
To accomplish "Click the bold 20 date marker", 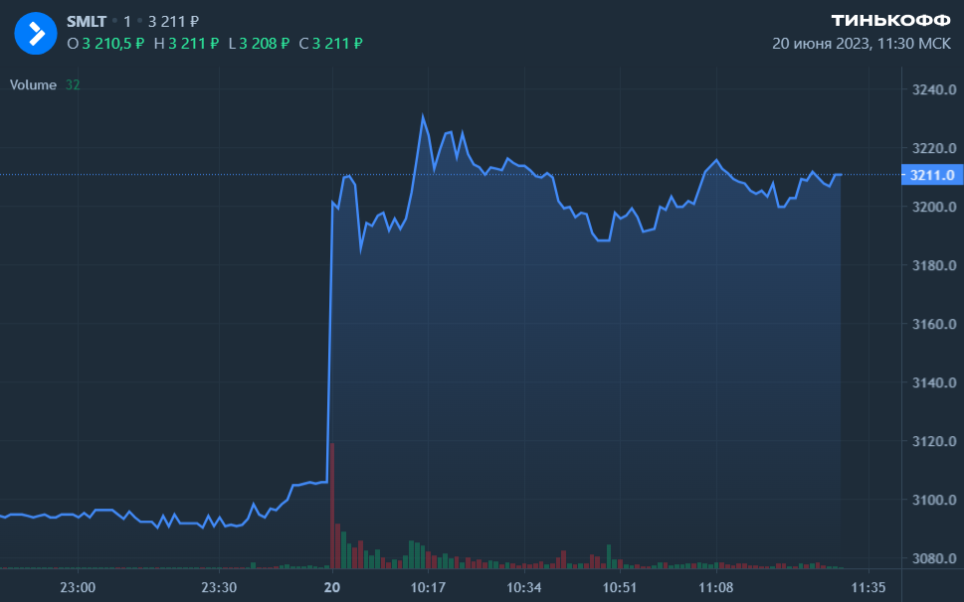I will click(332, 587).
